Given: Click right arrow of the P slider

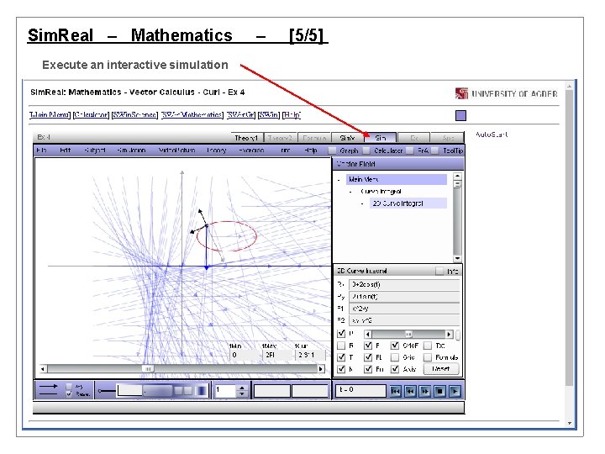Looking at the screenshot, I should 449,334.
